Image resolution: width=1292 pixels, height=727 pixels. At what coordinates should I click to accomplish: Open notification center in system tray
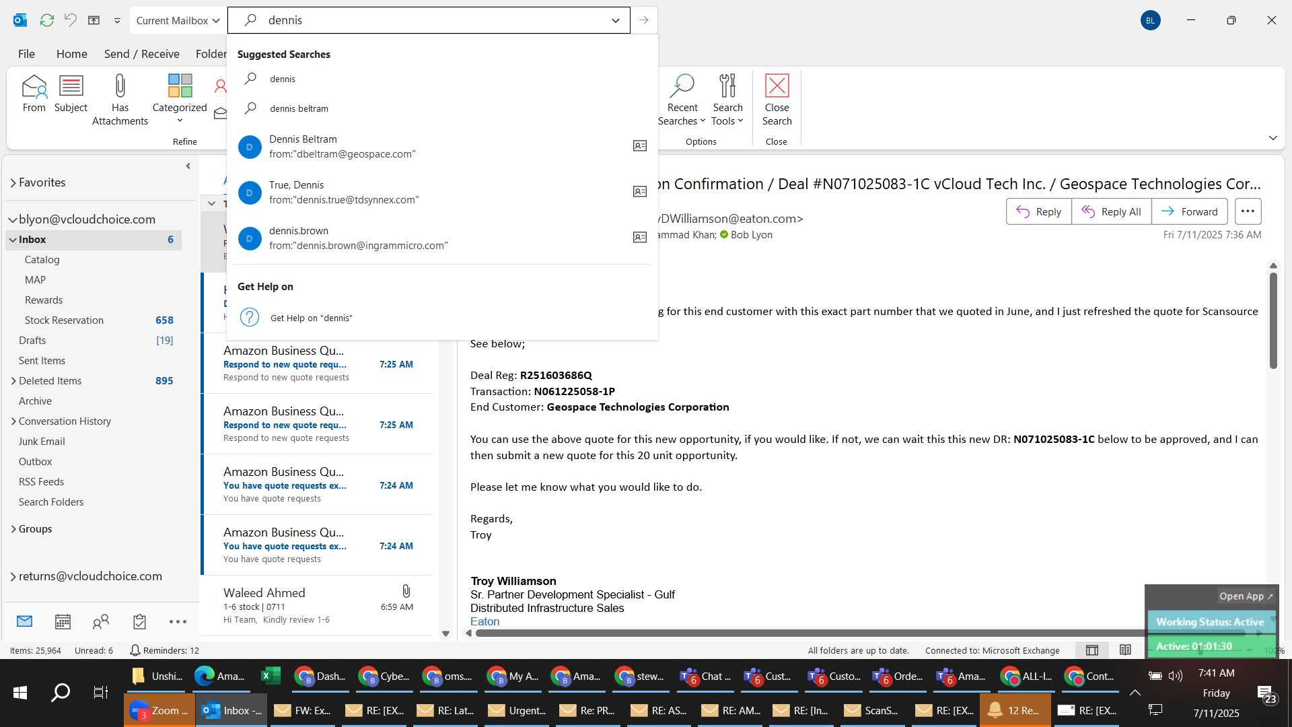point(1267,695)
